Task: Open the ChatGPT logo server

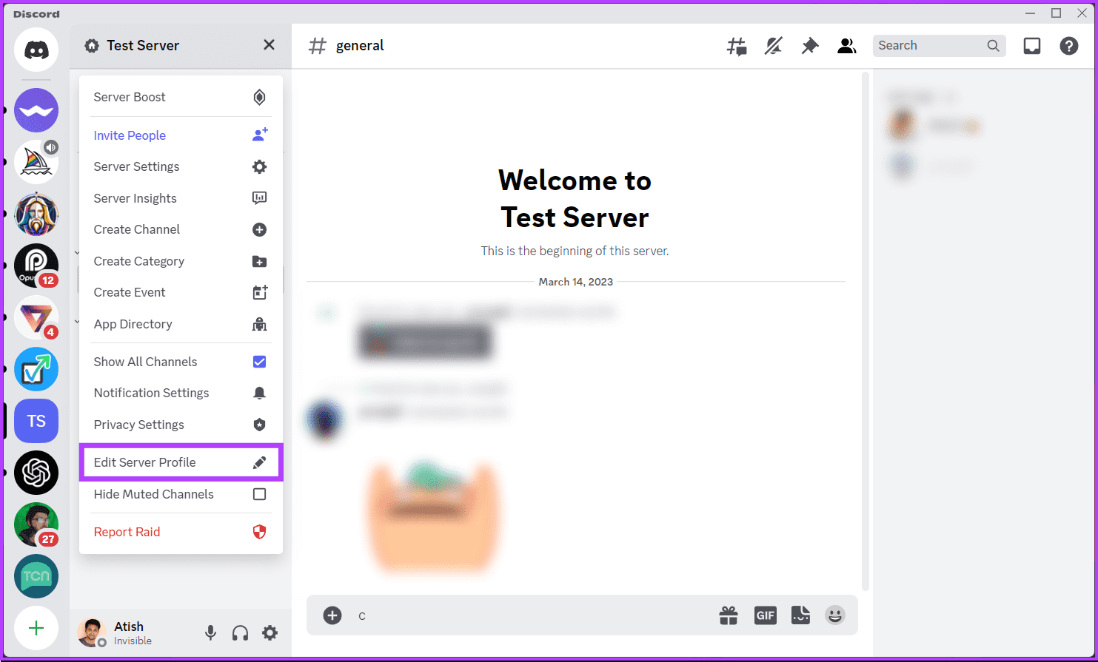Action: pyautogui.click(x=36, y=473)
